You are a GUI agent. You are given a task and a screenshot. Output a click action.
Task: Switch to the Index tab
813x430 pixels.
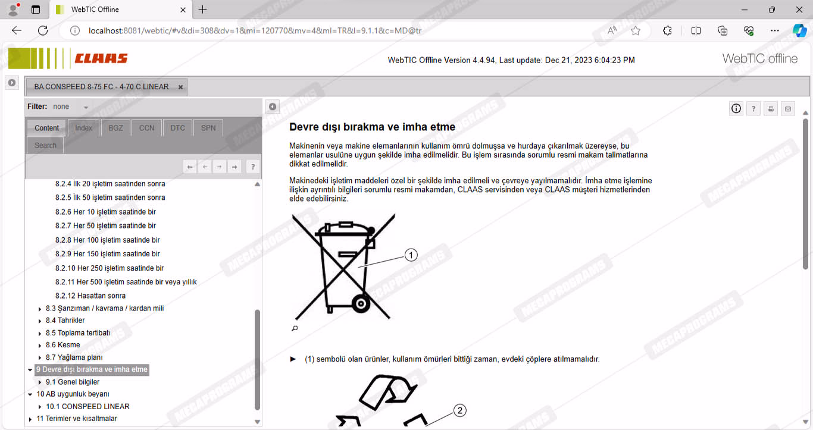[83, 128]
